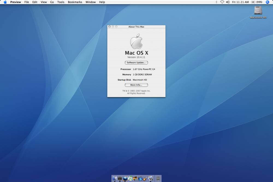Click the Software Update... button

[136, 62]
